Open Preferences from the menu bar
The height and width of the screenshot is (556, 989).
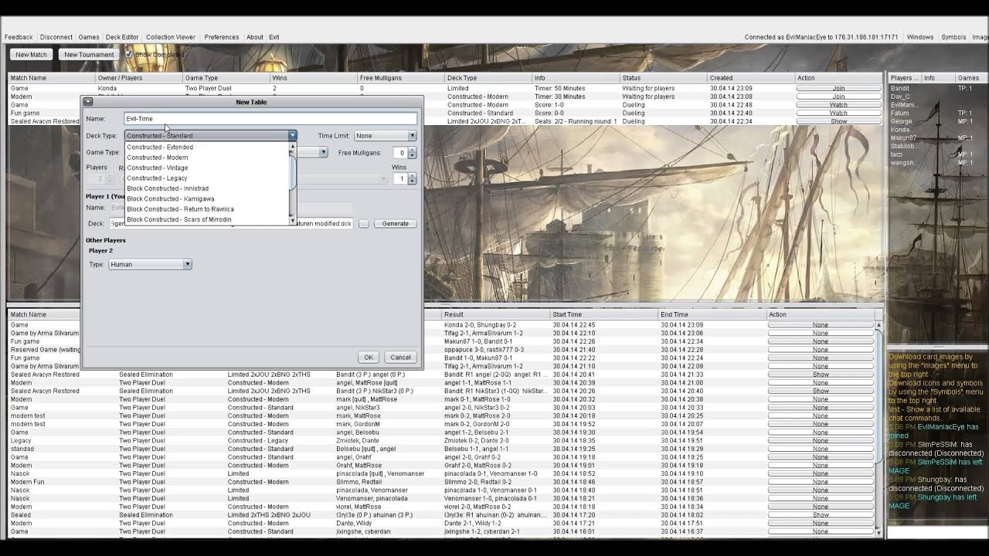tap(222, 37)
